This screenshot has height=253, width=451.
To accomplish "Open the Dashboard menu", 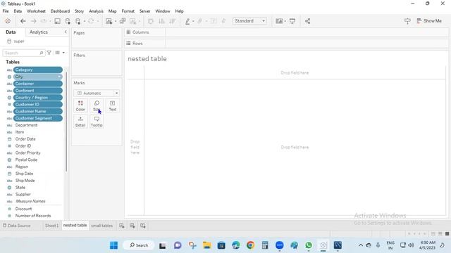I will pyautogui.click(x=60, y=11).
